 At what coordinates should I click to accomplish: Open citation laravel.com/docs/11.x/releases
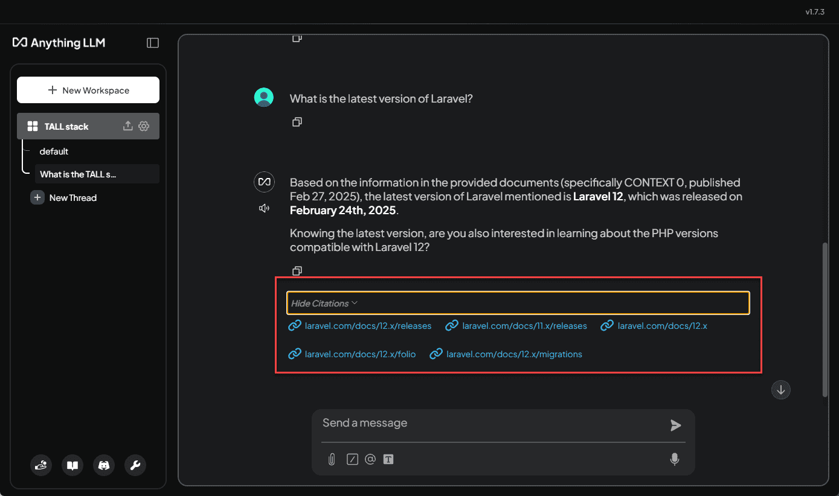pos(516,326)
